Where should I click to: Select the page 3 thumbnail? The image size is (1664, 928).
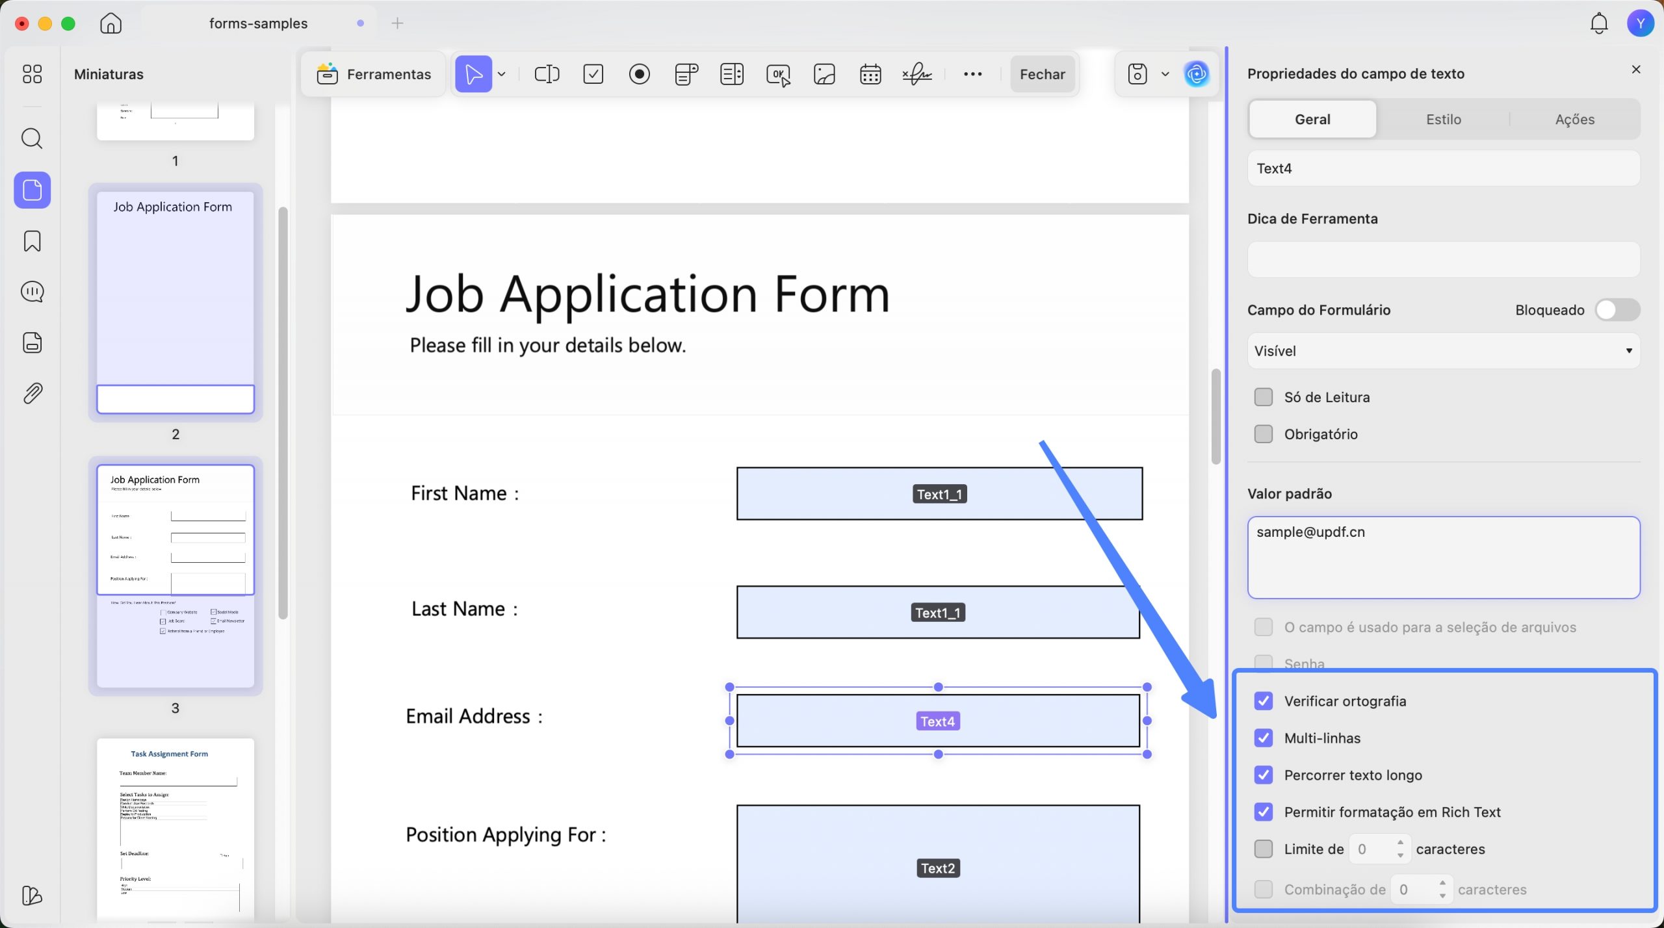(x=175, y=576)
